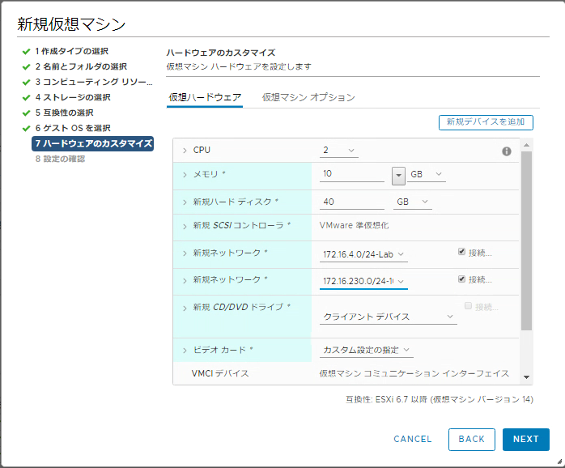Click 新規デバイスを追加 button
The image size is (565, 468).
pyautogui.click(x=486, y=122)
